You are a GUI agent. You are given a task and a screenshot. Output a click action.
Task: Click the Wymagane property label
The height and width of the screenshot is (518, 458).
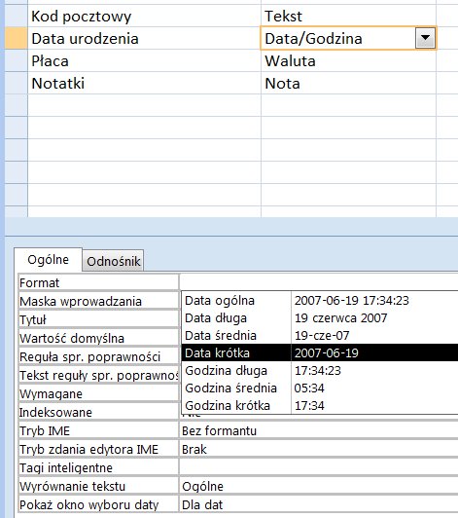98,393
